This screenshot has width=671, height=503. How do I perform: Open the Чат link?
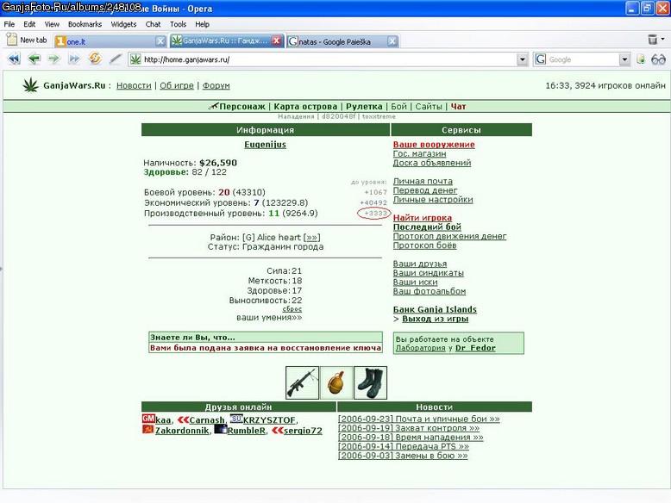tap(458, 107)
